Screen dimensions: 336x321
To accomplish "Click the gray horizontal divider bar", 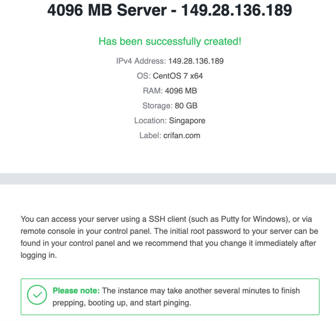I will [168, 179].
